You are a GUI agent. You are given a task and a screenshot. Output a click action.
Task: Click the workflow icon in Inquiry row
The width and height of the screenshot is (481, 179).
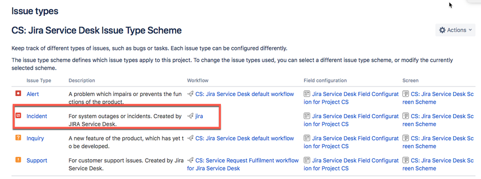click(x=191, y=138)
